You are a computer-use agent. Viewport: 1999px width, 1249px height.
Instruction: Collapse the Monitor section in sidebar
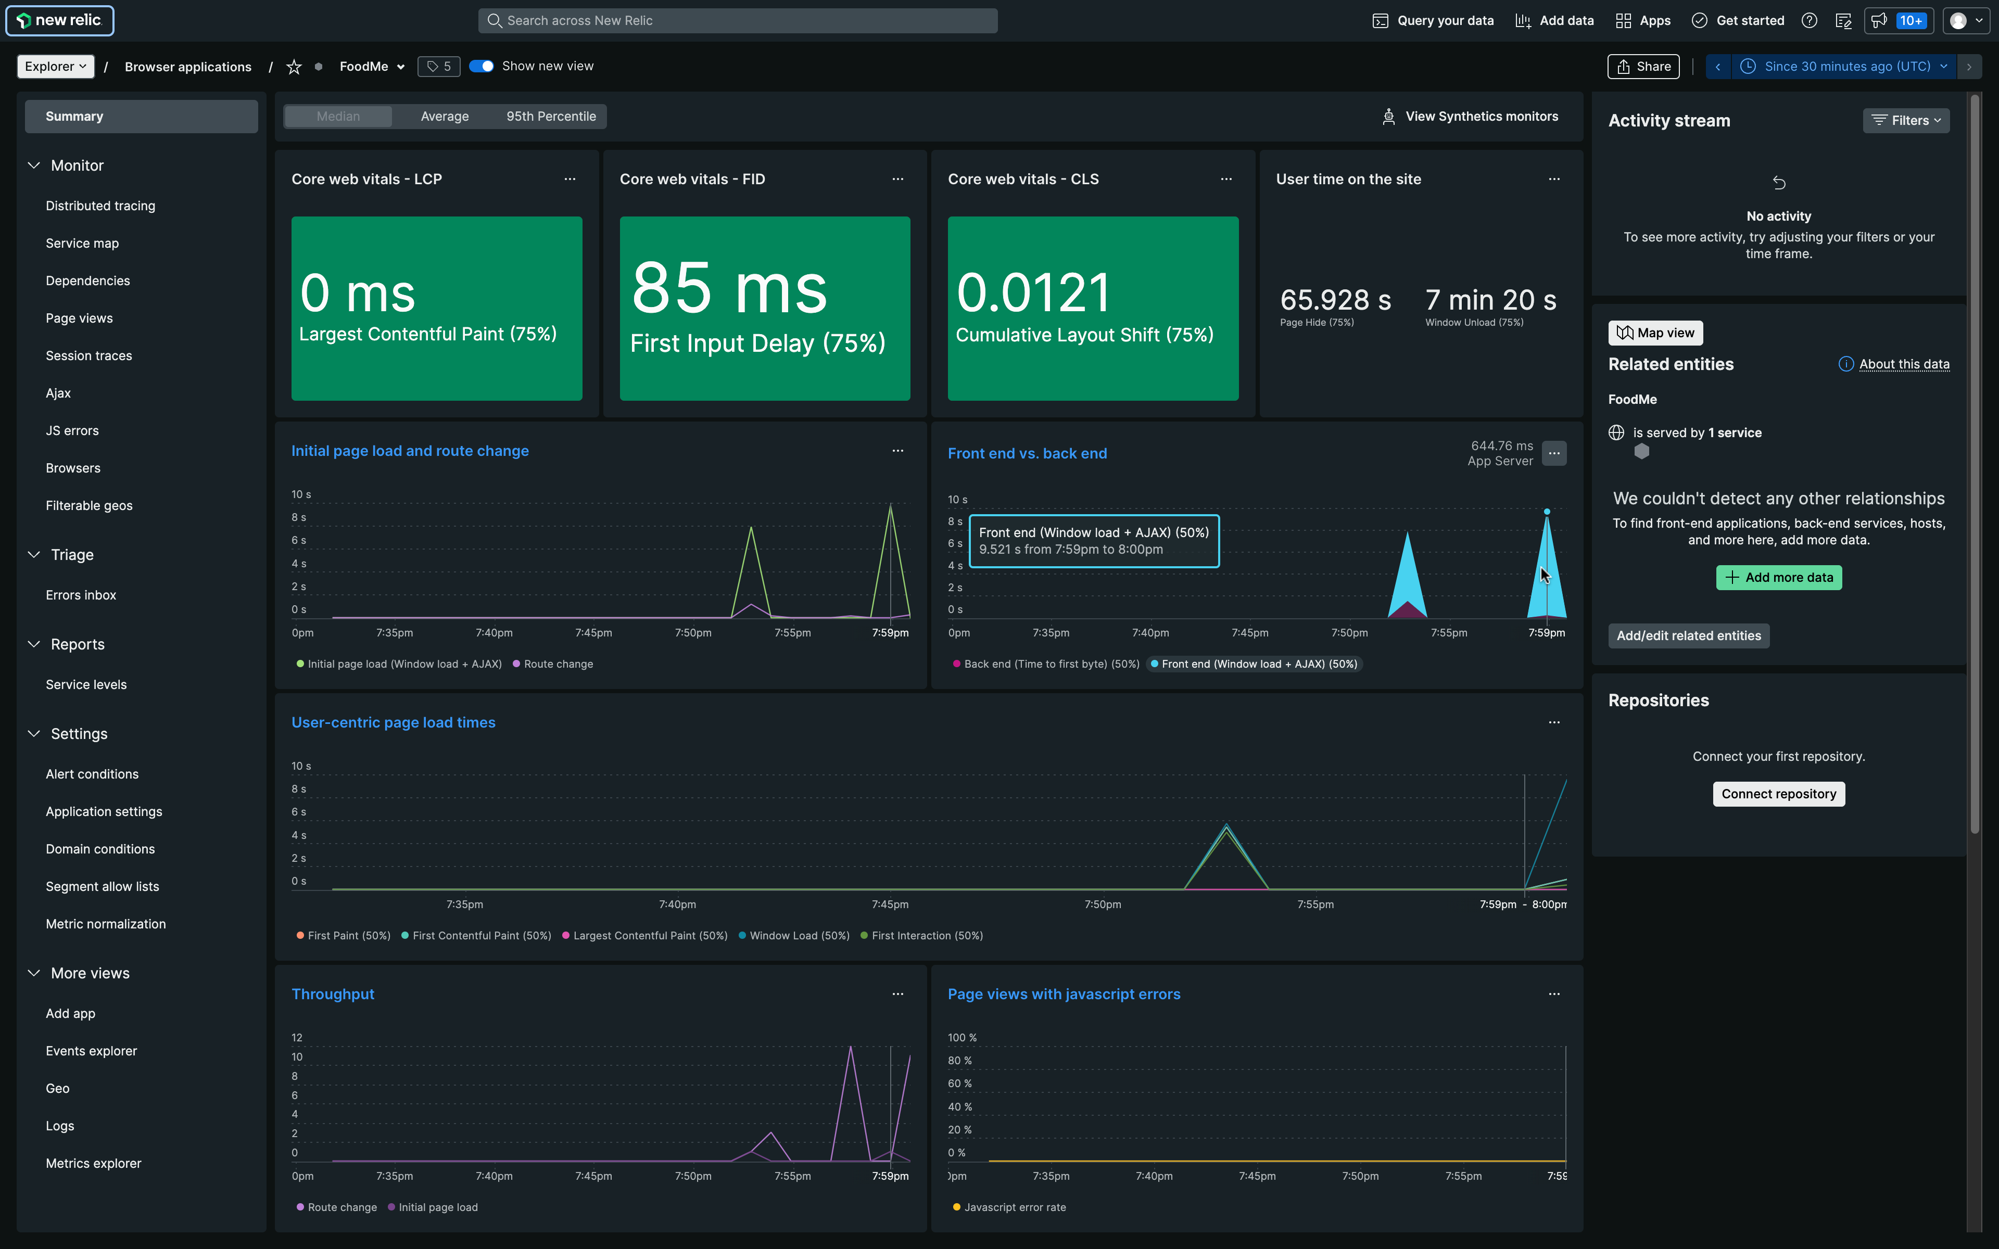tap(34, 165)
